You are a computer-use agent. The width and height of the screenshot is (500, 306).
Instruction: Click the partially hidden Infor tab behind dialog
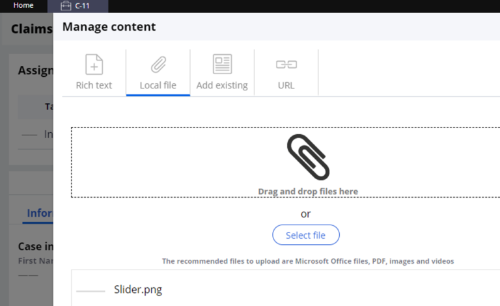pos(40,213)
